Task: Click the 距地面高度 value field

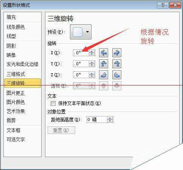Action: click(97, 120)
